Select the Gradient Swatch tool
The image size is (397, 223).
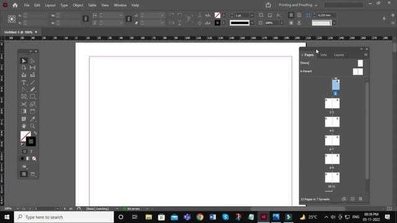pos(24,111)
